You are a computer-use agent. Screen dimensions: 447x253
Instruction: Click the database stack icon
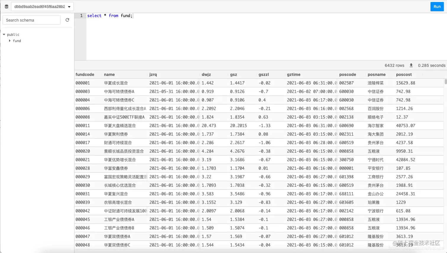coord(7,7)
